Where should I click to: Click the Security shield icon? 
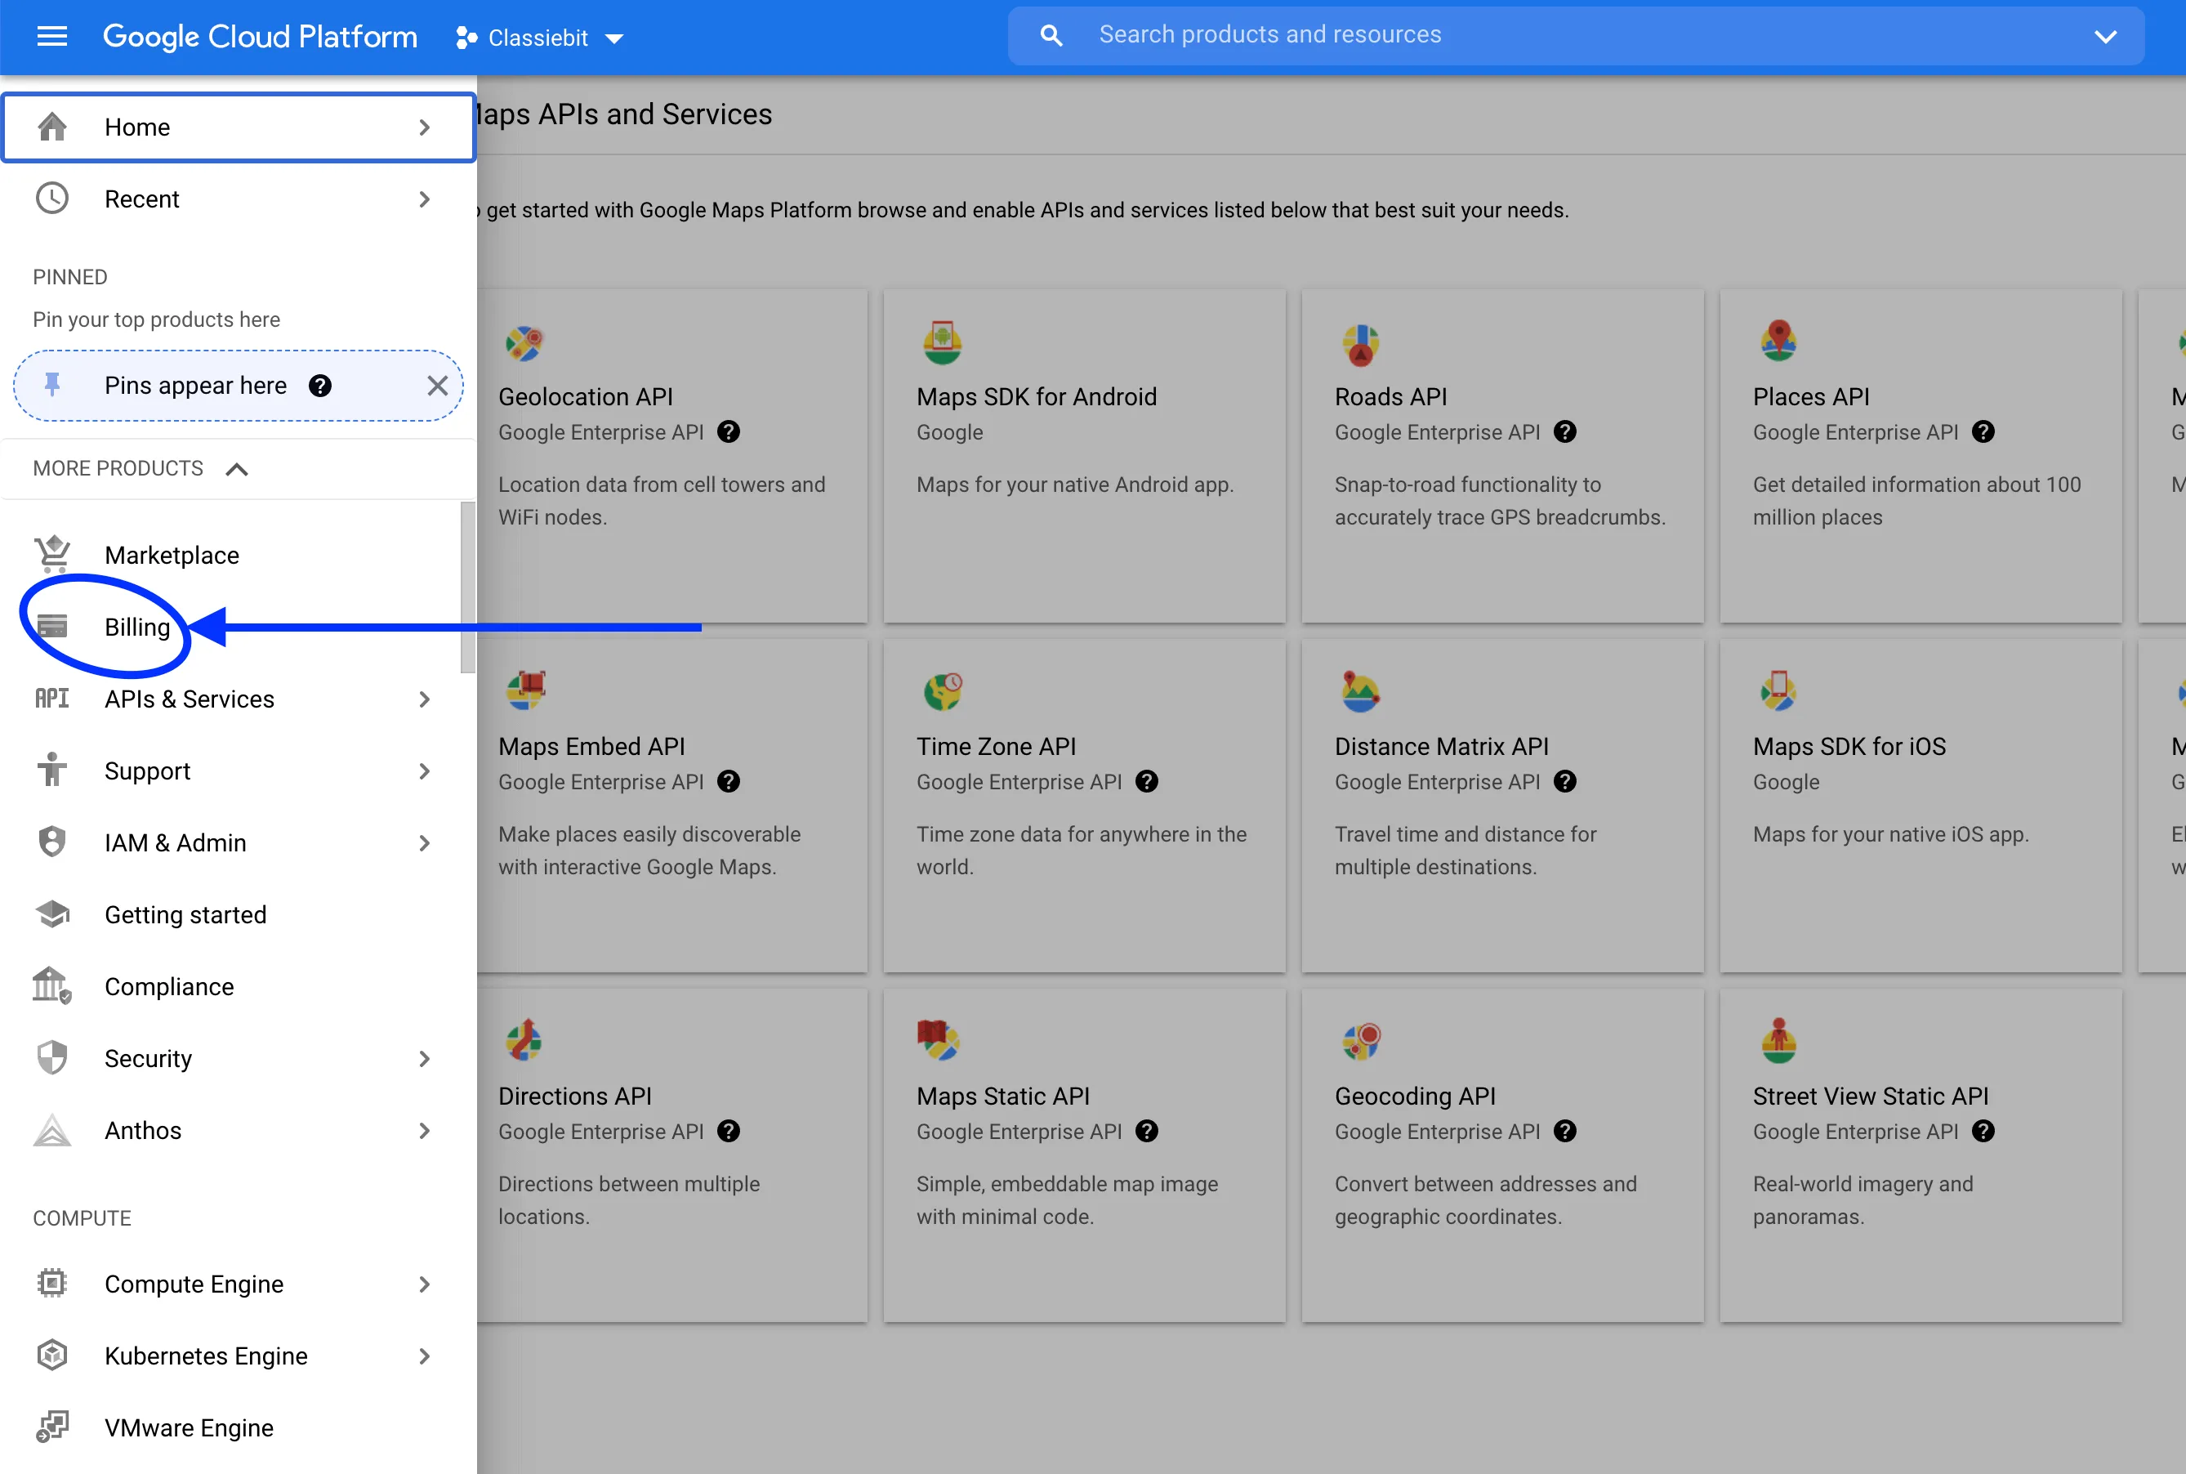pos(51,1057)
